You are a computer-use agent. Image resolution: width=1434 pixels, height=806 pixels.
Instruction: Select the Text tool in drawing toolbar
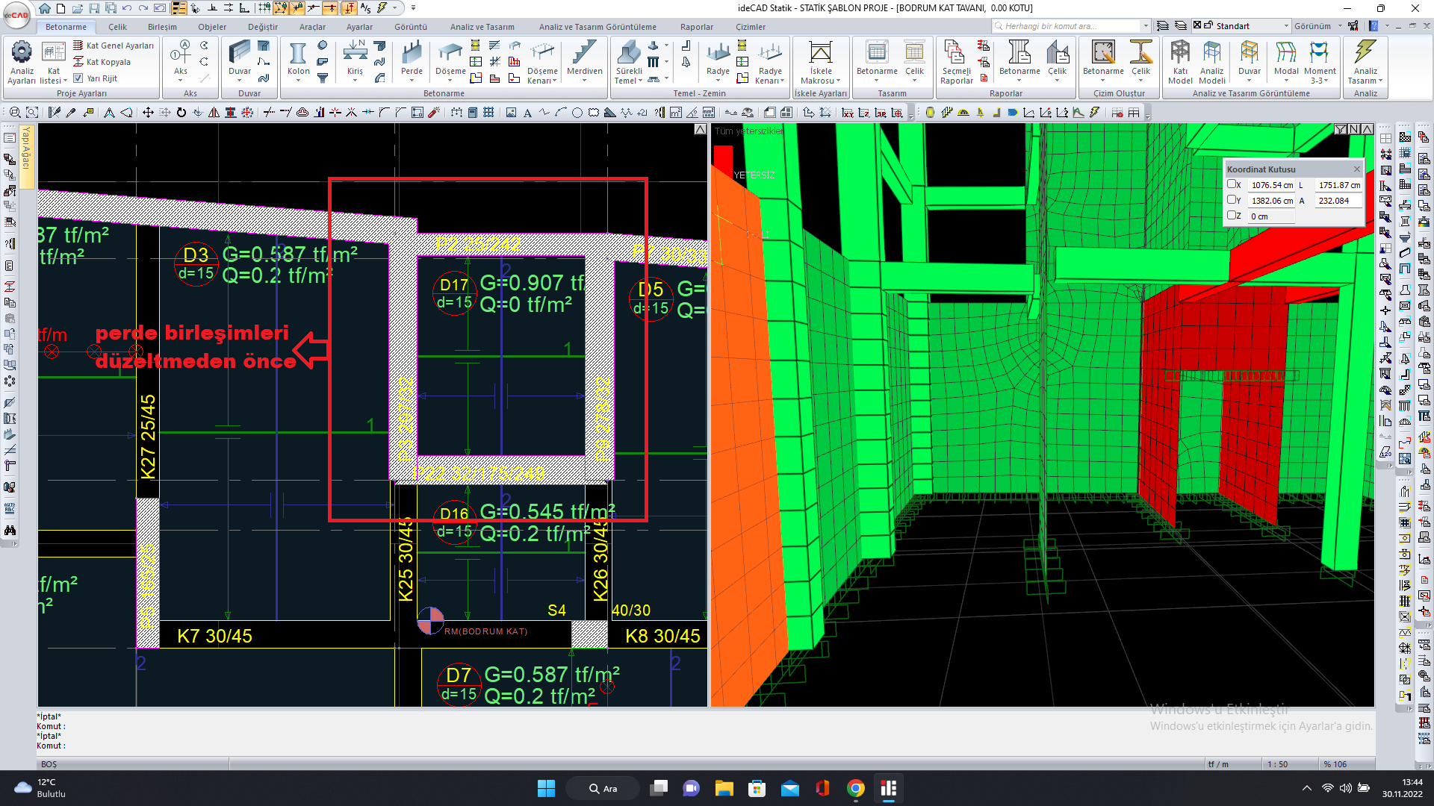(x=527, y=113)
